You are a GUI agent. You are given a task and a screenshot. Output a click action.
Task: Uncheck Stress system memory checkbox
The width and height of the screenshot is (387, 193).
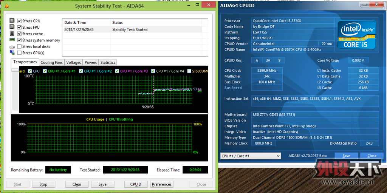[19, 40]
